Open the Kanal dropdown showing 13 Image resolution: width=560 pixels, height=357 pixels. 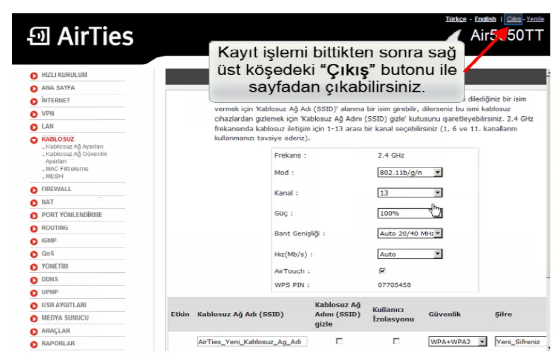coord(410,192)
